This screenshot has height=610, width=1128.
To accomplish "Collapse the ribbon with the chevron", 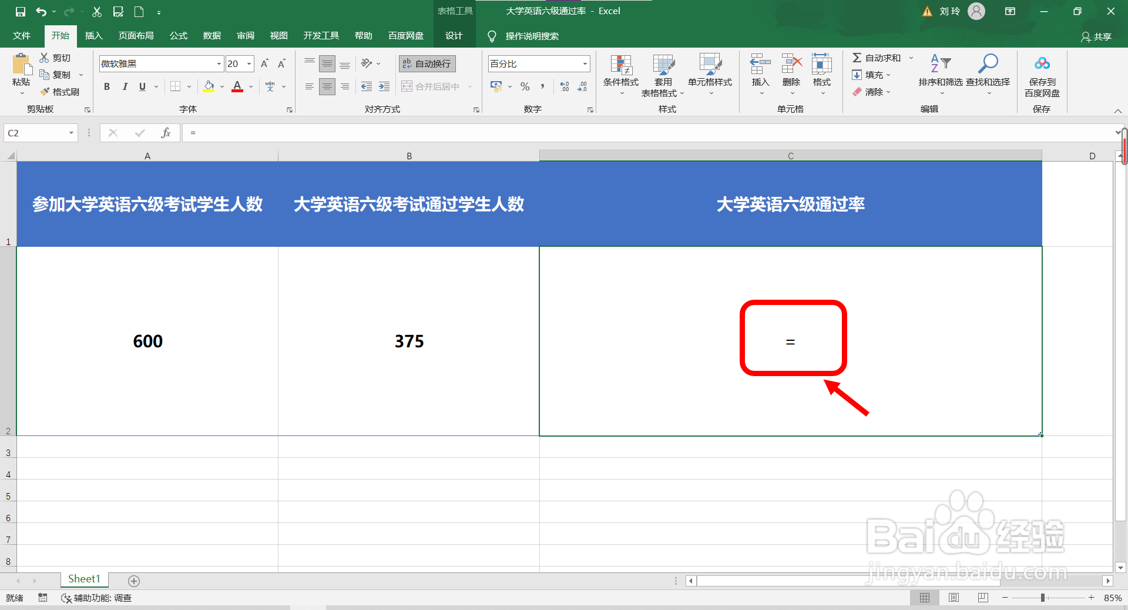I will [1118, 111].
